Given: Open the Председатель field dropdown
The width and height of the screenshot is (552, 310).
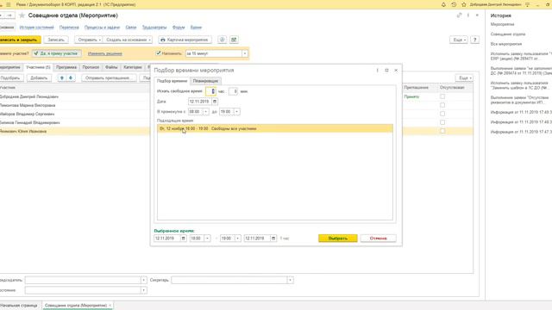Looking at the screenshot, I should click(x=144, y=280).
